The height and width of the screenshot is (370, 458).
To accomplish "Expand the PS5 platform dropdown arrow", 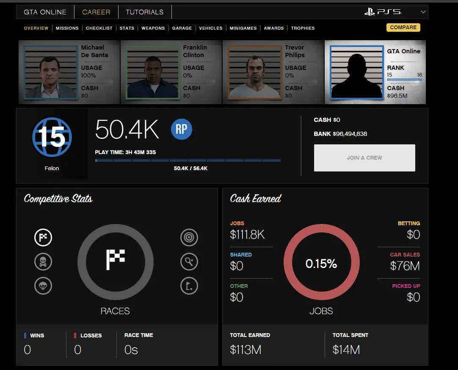I will pos(422,12).
